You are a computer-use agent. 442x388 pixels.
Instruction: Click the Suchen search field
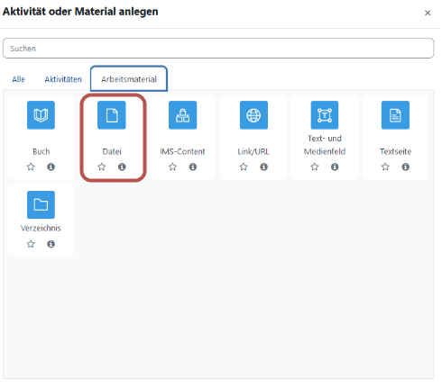pos(218,49)
